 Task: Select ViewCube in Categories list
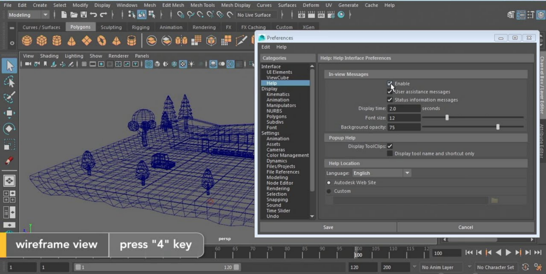(x=278, y=78)
